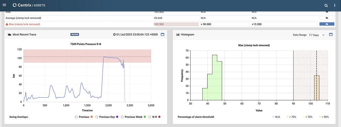Enable the N-R swing overlay checkbox
This screenshot has width=341, height=127.
(x=150, y=117)
